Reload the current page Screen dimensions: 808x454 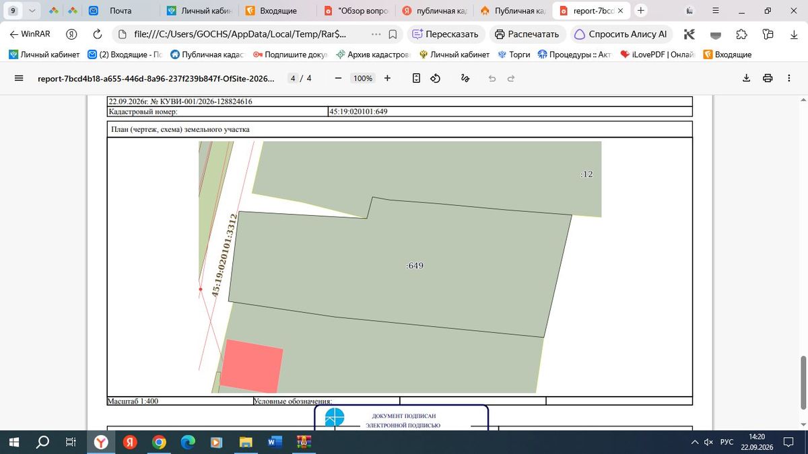click(x=98, y=34)
